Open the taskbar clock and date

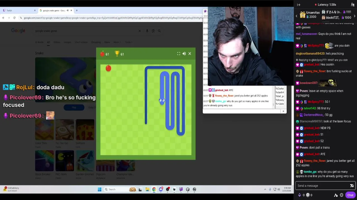[x=287, y=189]
